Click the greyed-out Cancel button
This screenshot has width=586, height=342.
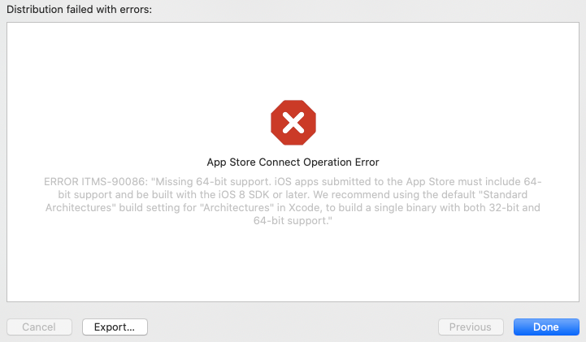[38, 327]
